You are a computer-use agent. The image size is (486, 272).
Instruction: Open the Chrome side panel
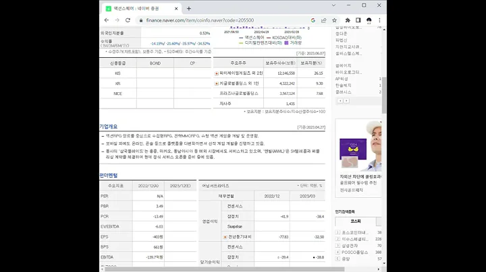(x=358, y=20)
